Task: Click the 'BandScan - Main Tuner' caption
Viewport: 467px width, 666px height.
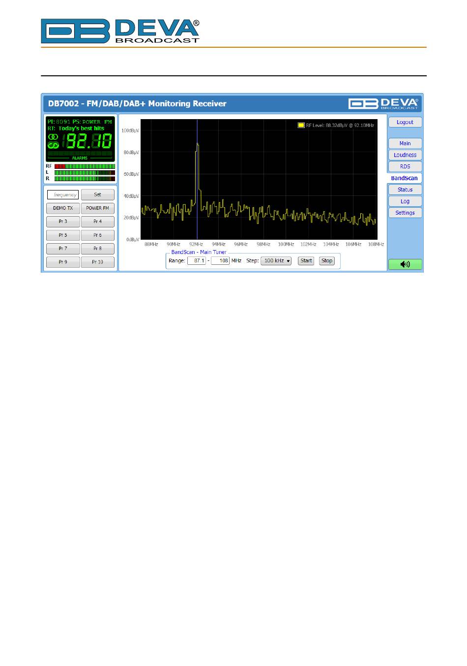Action: [x=199, y=252]
